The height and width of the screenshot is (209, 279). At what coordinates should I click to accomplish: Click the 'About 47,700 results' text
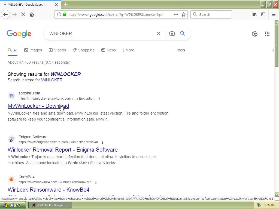point(39,62)
